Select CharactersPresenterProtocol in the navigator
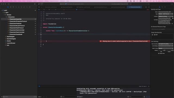The width and height of the screenshot is (174, 98). point(18,21)
